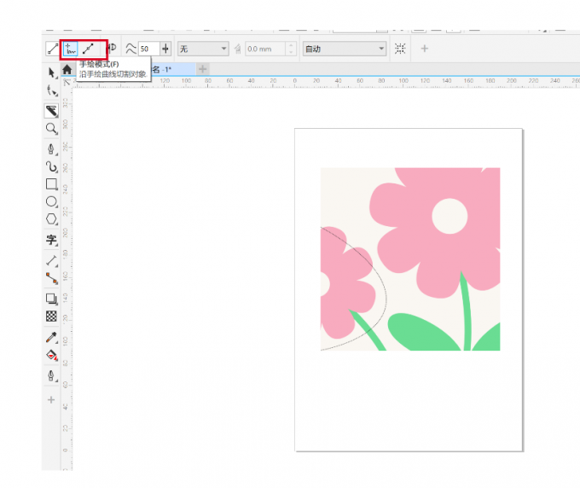Open the Welcome home tab
The image size is (580, 488).
[x=67, y=69]
